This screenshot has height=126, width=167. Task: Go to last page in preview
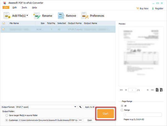(152, 90)
